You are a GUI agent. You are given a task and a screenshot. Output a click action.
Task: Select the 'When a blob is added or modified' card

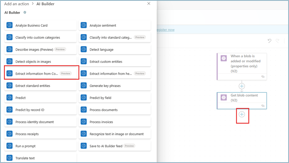[x=242, y=66]
